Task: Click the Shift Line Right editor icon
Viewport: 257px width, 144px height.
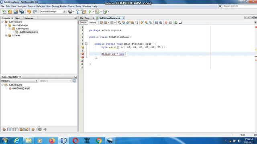Action: click(x=161, y=23)
